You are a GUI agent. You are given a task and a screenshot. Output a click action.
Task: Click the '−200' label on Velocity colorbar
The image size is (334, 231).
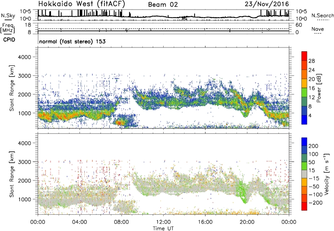pyautogui.click(x=316, y=203)
